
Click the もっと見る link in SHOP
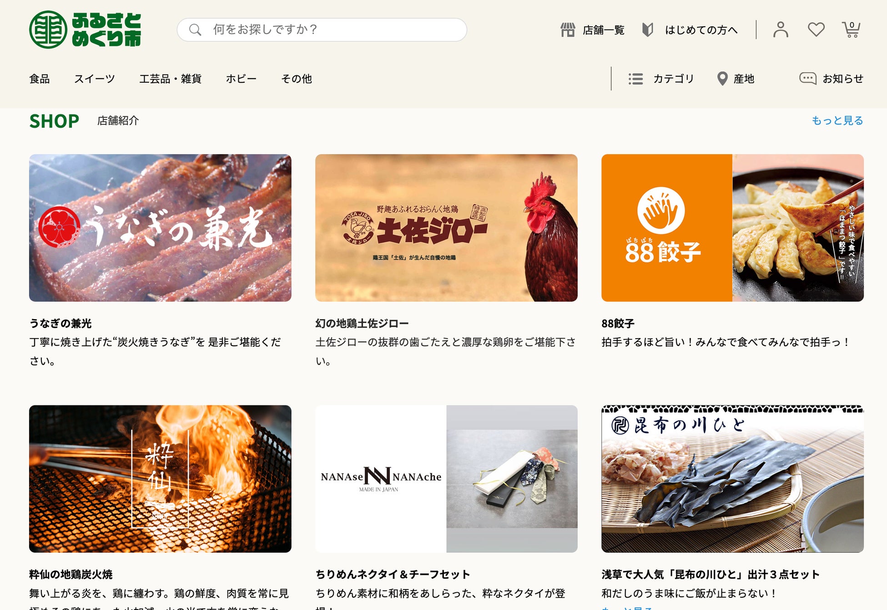point(837,120)
